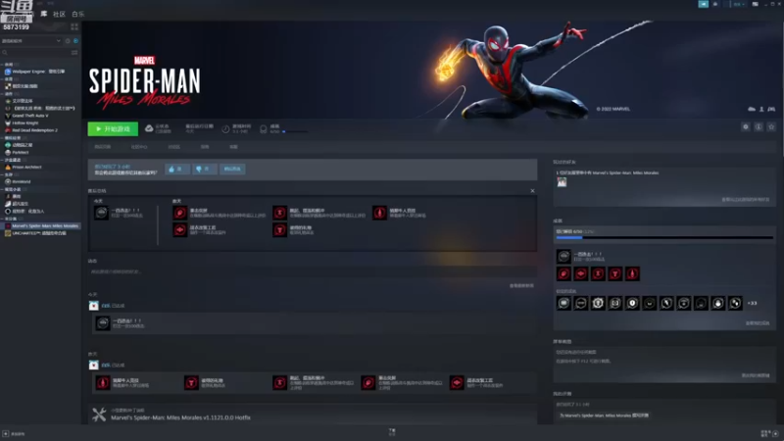Recommend the game with thumbs-up button

pyautogui.click(x=177, y=169)
